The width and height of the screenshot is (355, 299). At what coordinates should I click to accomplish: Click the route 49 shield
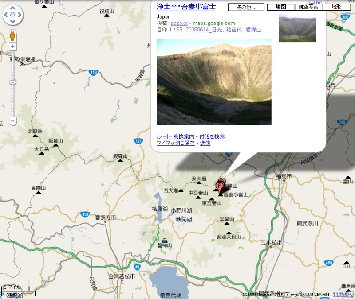tap(137, 267)
